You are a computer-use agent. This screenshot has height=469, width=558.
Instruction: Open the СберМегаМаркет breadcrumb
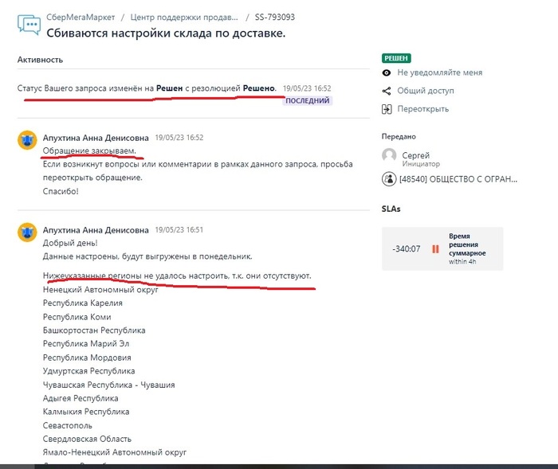click(81, 17)
